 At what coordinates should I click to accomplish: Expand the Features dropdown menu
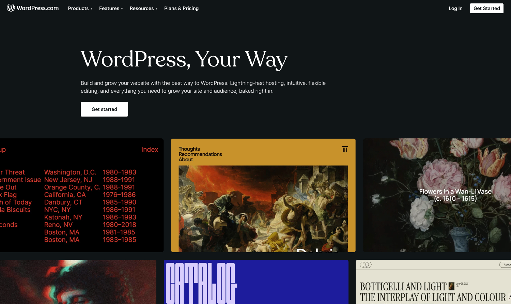coord(111,8)
